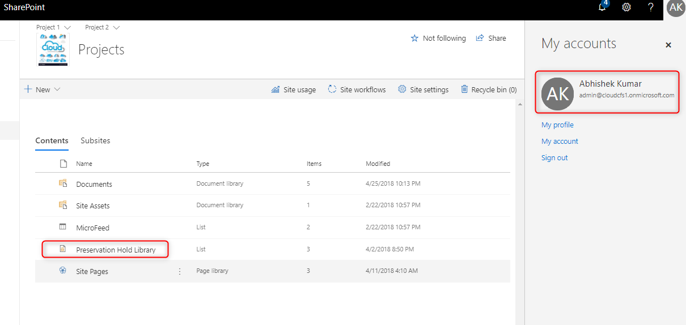Sort by the Items column header
Viewport: 686px width, 325px height.
click(x=314, y=164)
